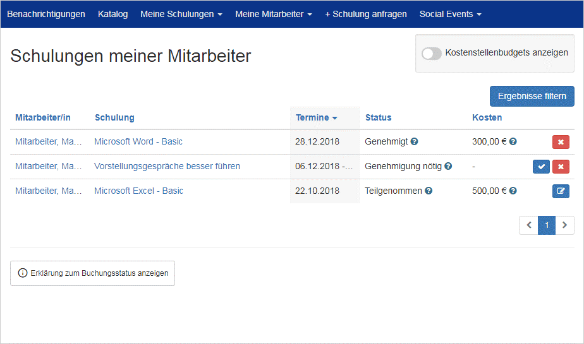
Task: Approve the Vorstellungsgespräche besser führen request
Action: 541,166
